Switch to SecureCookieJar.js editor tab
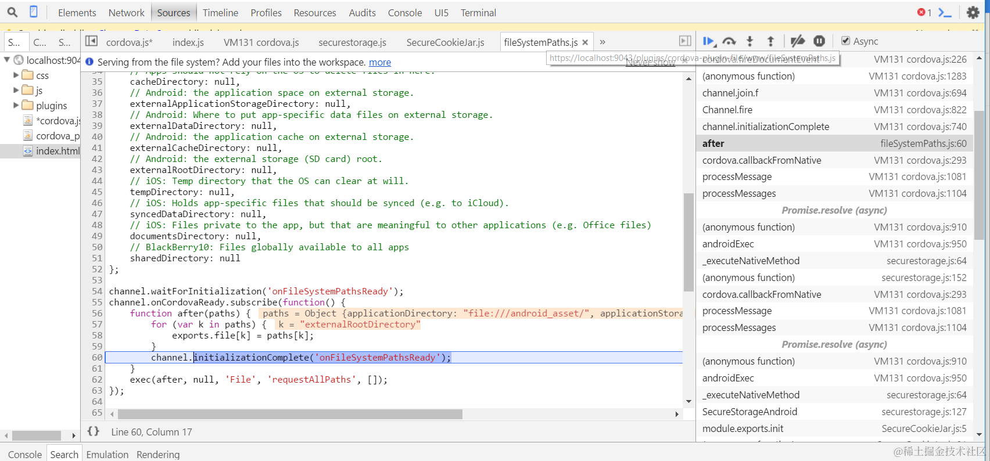The width and height of the screenshot is (990, 461). 446,42
